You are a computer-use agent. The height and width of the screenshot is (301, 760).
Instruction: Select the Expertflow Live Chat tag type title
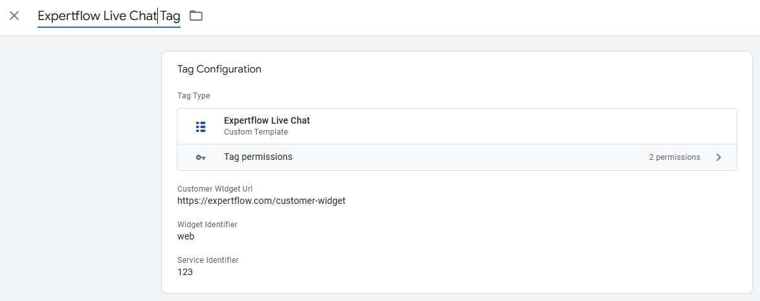(267, 120)
